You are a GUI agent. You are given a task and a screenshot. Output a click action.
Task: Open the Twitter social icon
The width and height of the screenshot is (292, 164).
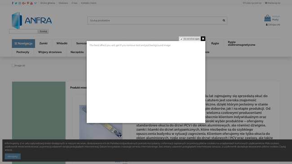(x=16, y=3)
